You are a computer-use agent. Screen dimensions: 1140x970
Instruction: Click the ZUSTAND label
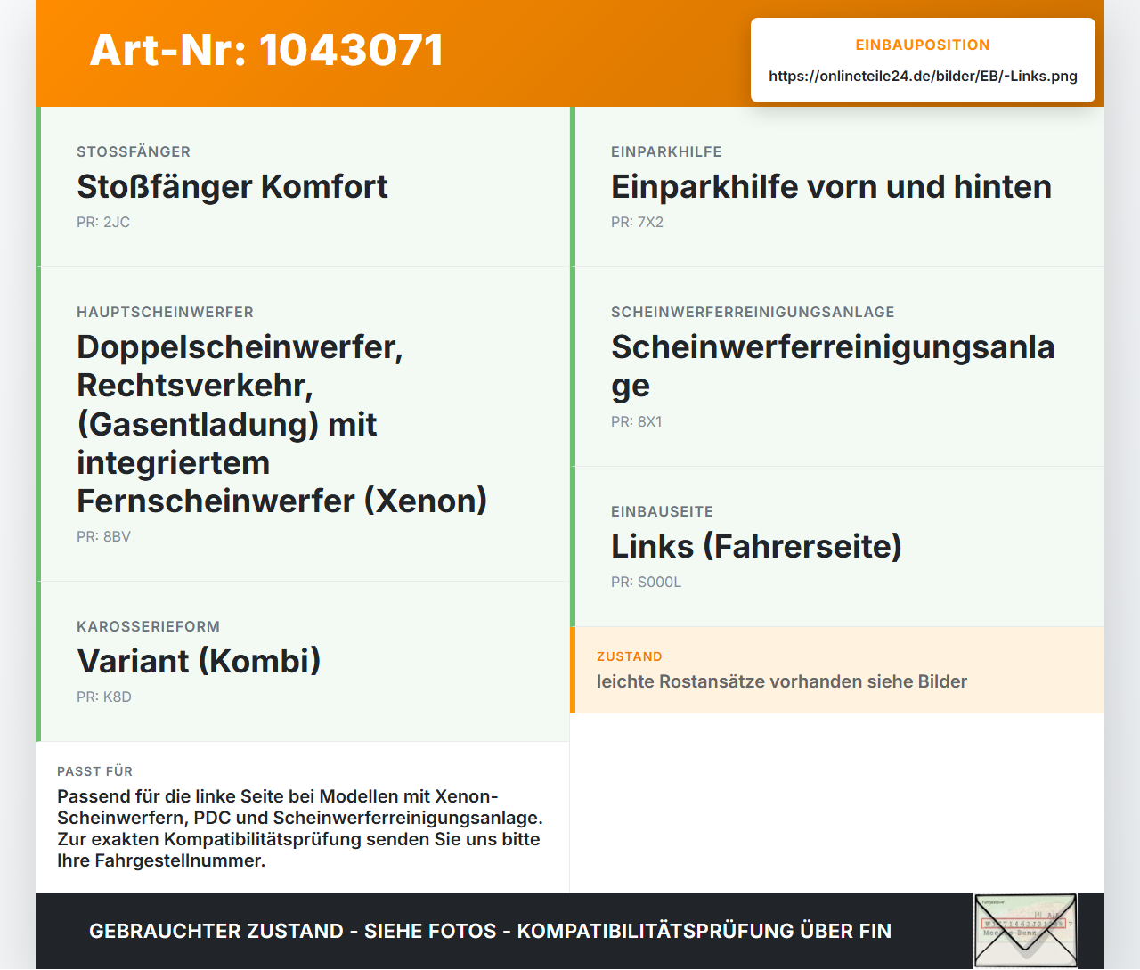(629, 656)
